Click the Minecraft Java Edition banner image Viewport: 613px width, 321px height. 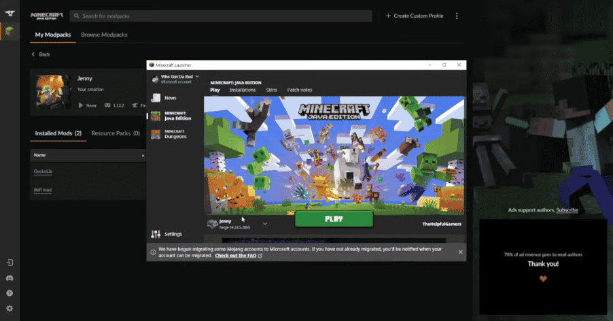click(x=334, y=155)
